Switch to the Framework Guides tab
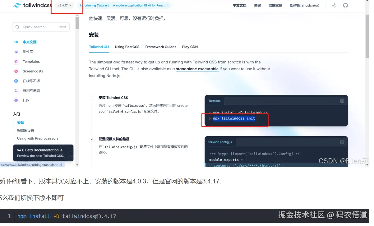374x226 pixels. pyautogui.click(x=161, y=47)
